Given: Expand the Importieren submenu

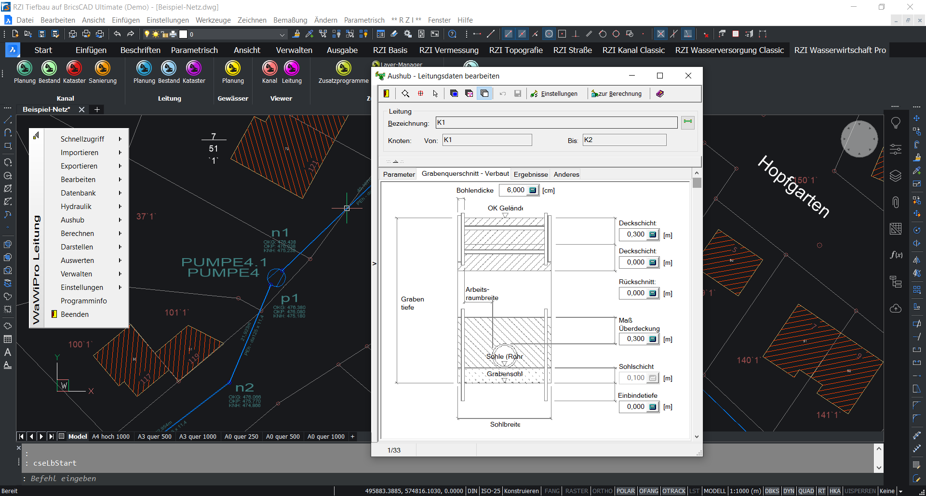Looking at the screenshot, I should click(86, 152).
